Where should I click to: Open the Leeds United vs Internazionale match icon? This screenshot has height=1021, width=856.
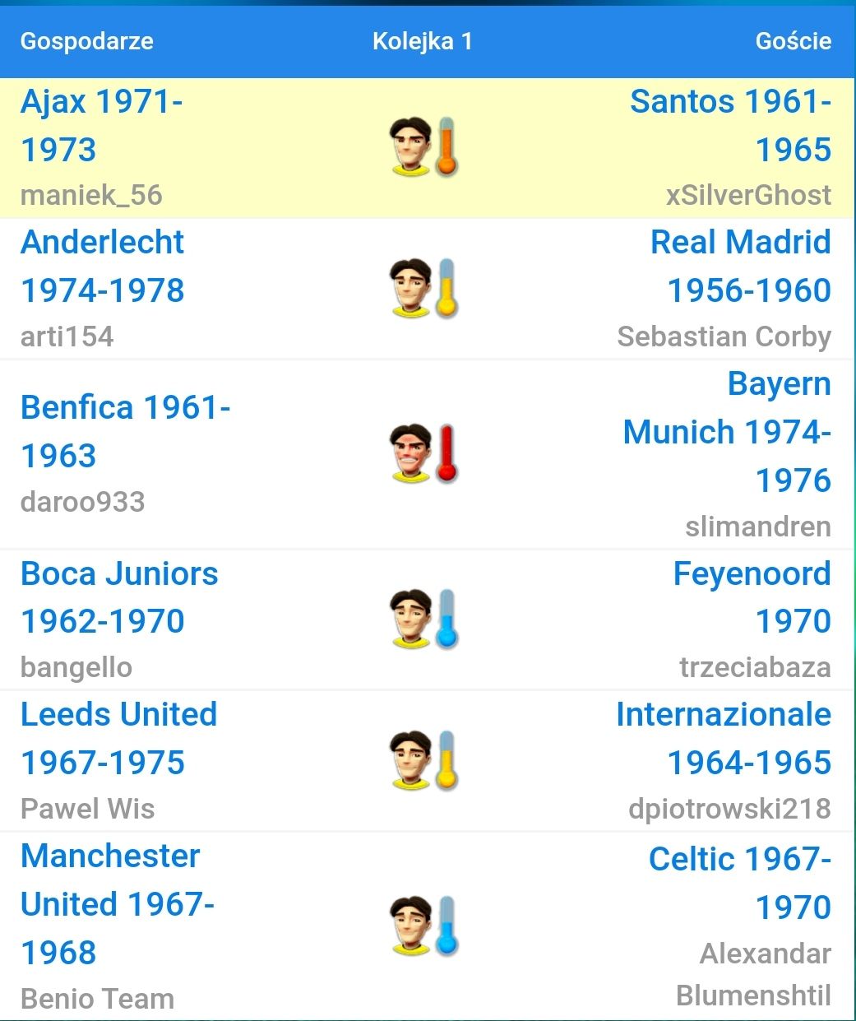point(423,760)
